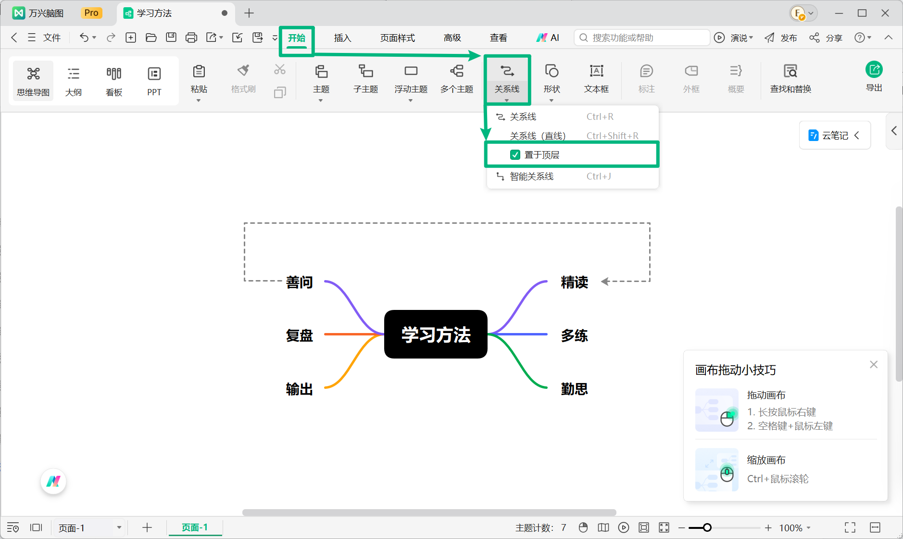Click the floating AI assistant icon
This screenshot has height=539, width=903.
(53, 481)
